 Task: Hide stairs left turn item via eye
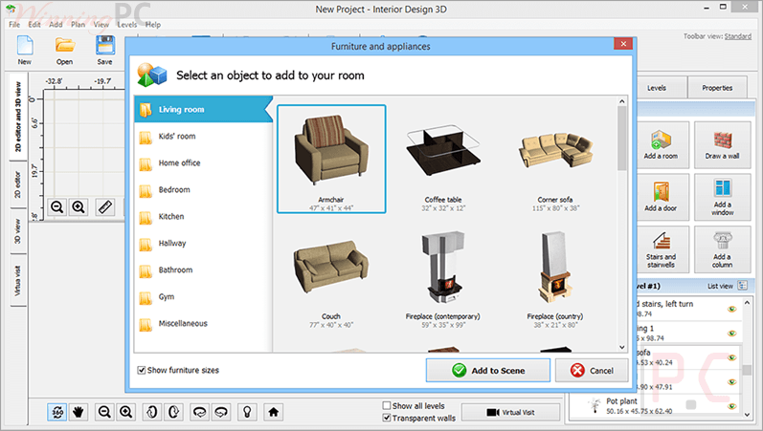coord(731,309)
